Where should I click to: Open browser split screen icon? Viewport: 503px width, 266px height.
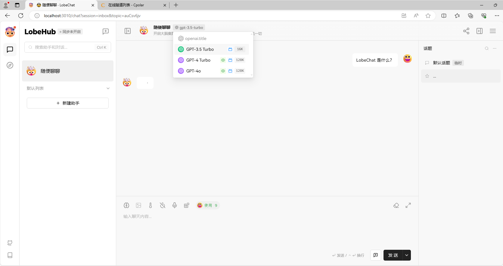[x=444, y=16]
